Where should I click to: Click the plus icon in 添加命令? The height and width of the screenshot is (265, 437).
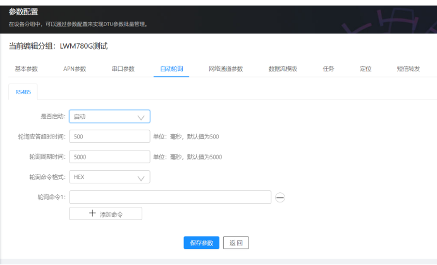pos(92,214)
